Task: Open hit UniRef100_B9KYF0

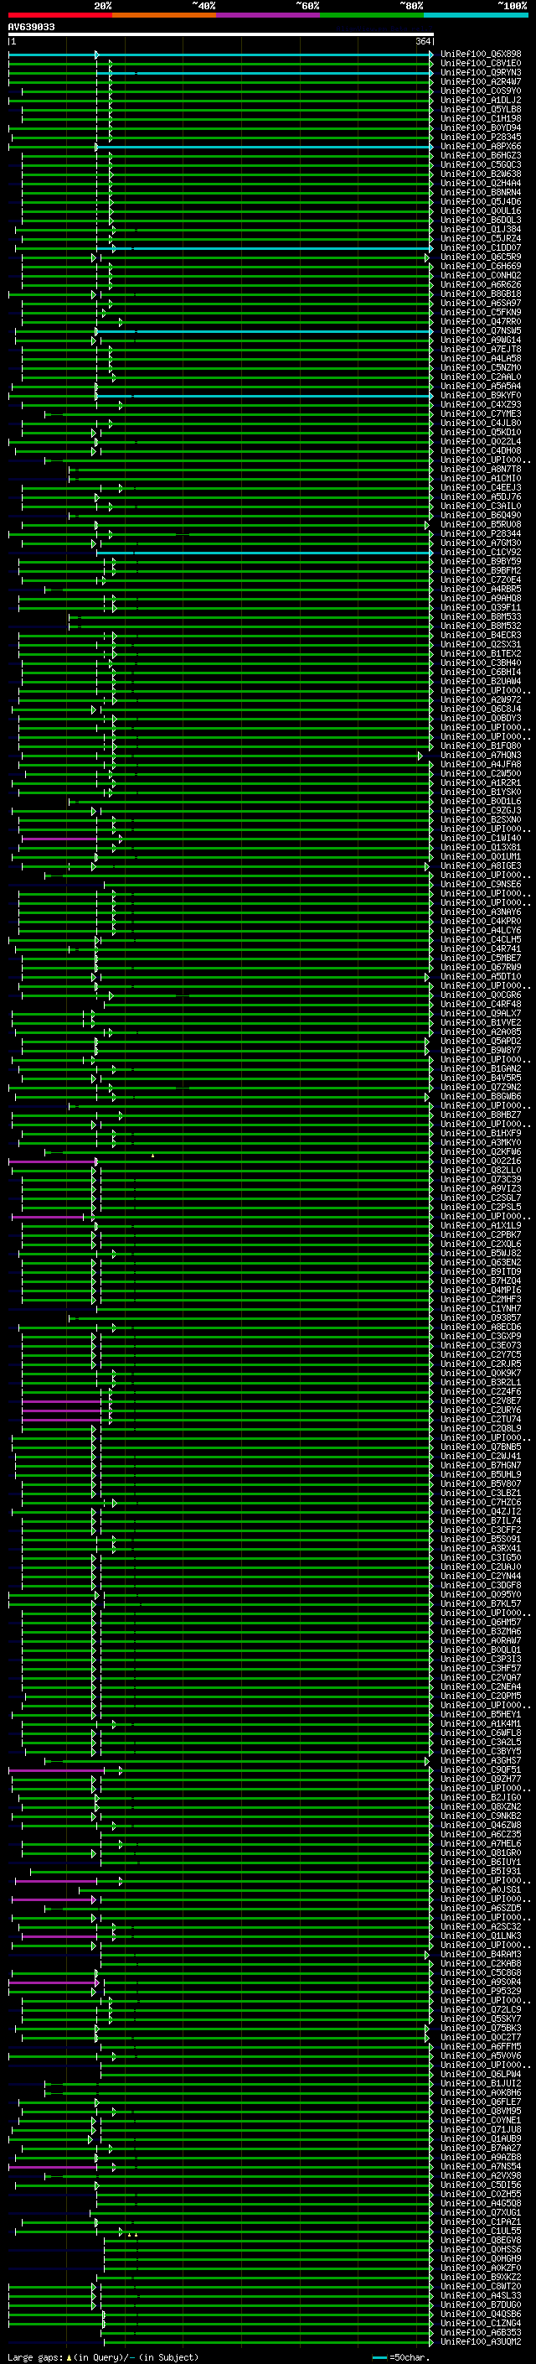Action: coord(481,396)
